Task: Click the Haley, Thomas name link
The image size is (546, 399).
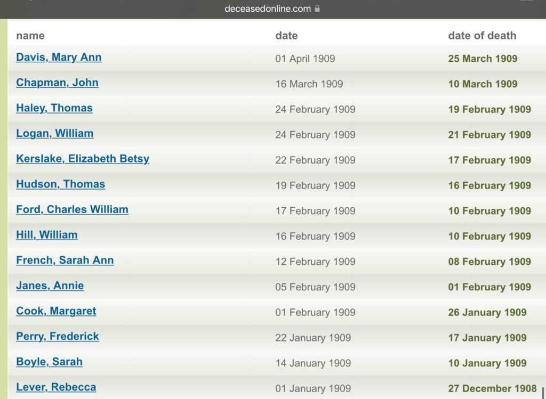Action: [x=54, y=108]
